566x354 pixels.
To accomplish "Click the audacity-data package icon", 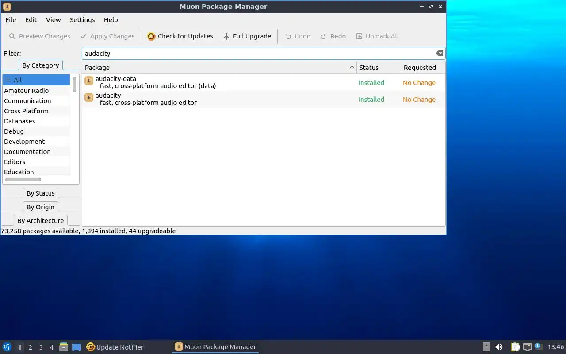I will tap(89, 81).
